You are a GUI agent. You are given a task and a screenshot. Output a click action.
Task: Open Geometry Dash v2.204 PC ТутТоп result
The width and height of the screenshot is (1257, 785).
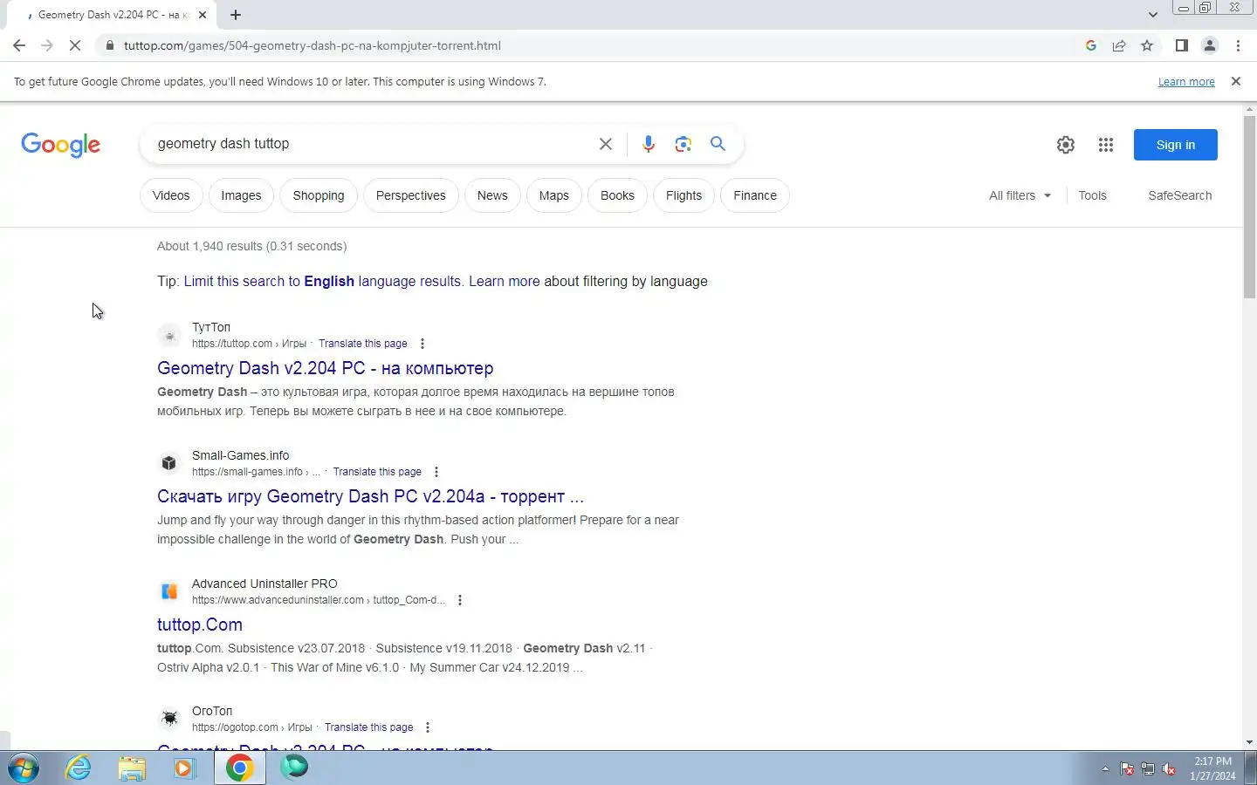325,368
